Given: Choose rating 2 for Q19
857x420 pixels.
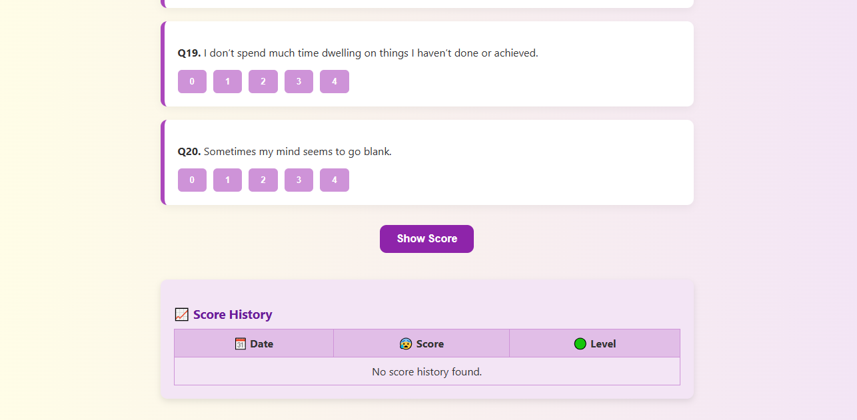Looking at the screenshot, I should (263, 82).
